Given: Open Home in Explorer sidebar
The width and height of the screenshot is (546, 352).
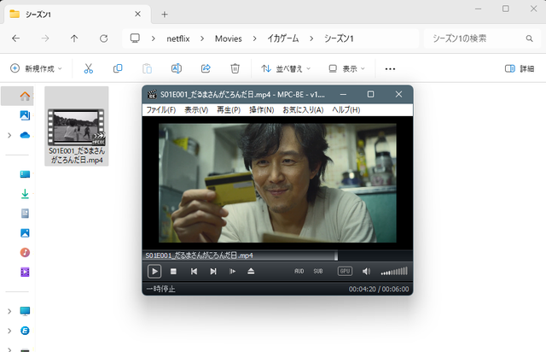Looking at the screenshot, I should pos(25,96).
